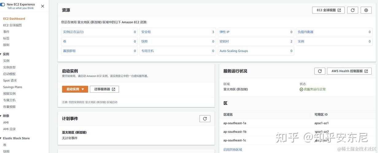
Task: Open the 启用其他区域 link
Action: (232, 149)
